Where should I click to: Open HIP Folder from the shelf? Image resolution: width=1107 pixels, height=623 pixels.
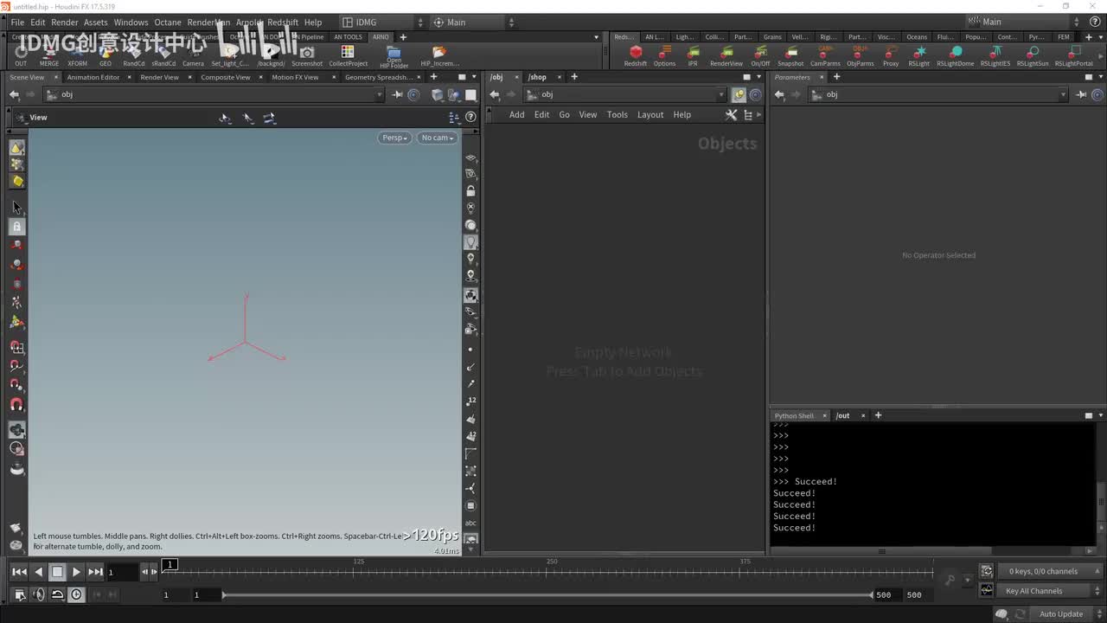pyautogui.click(x=394, y=54)
